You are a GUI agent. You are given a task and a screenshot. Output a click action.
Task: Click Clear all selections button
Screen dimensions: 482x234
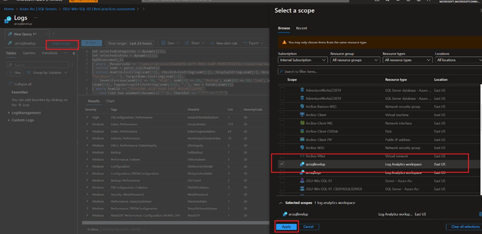tap(465, 226)
